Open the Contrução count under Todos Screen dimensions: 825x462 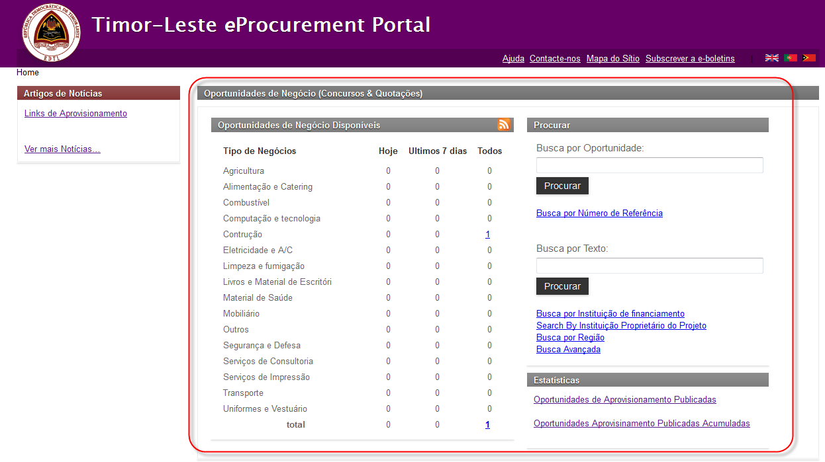coord(487,234)
